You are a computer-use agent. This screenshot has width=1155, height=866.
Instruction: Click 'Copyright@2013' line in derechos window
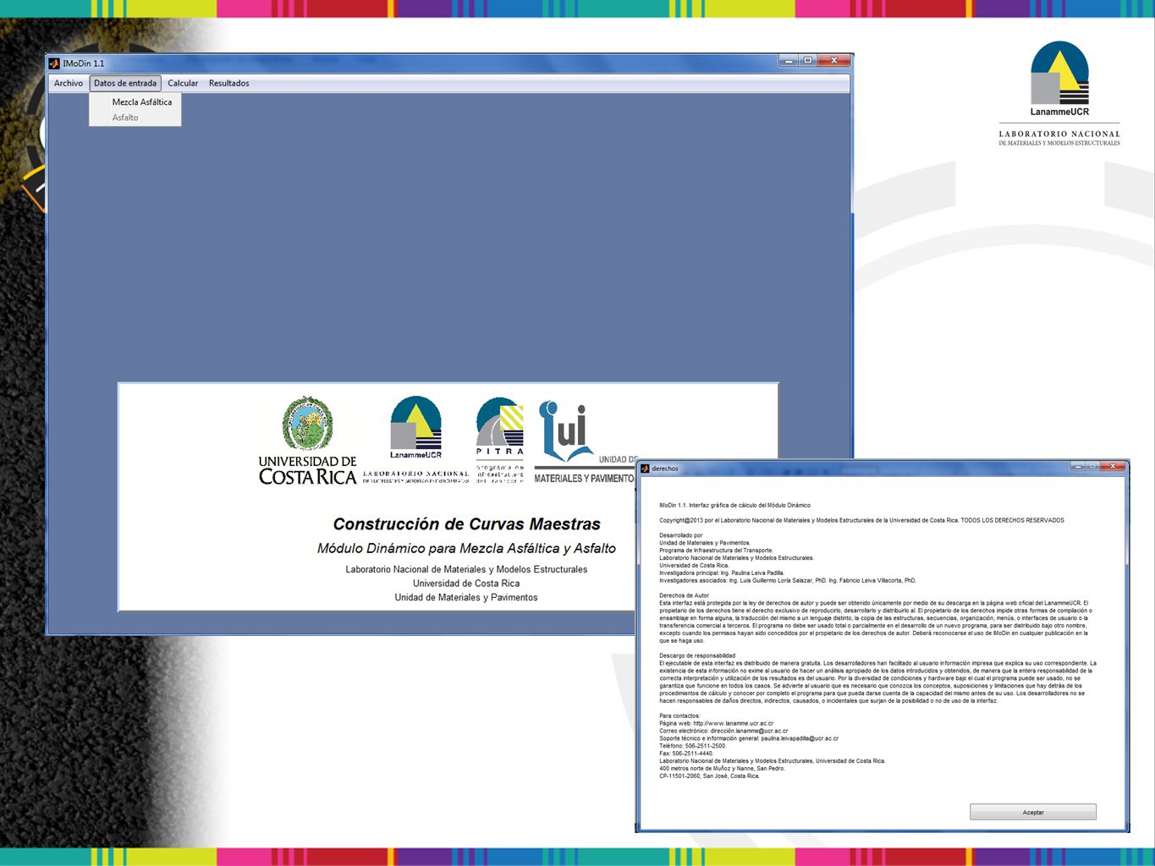click(861, 520)
